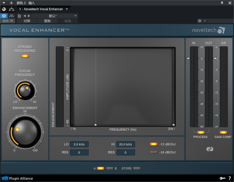This screenshot has width=234, height=182.
Task: Select the -12 dB/Oct slope LED
Action: [x=153, y=144]
